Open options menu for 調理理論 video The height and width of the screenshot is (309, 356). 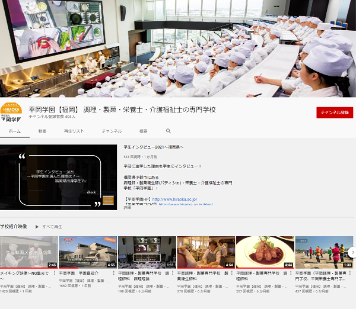pos(173,273)
